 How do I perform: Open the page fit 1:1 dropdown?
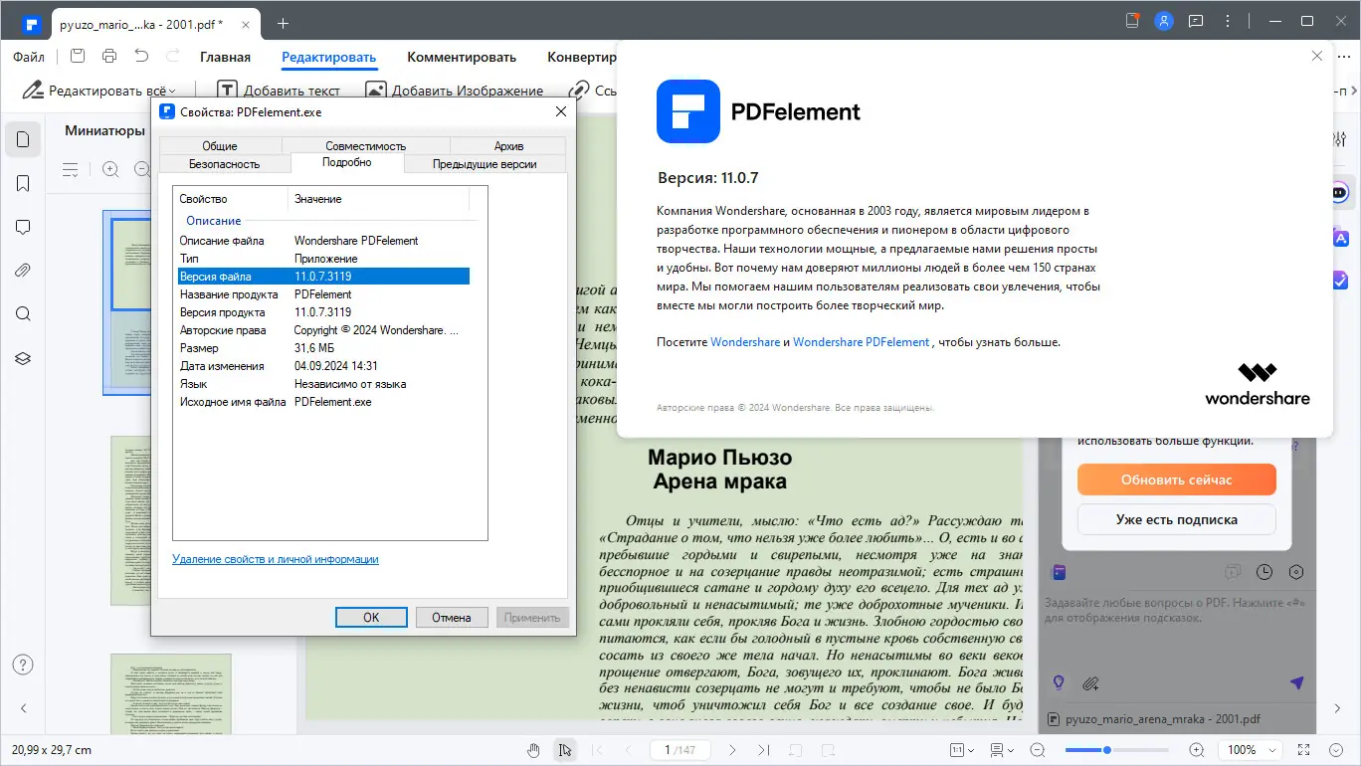tap(962, 749)
